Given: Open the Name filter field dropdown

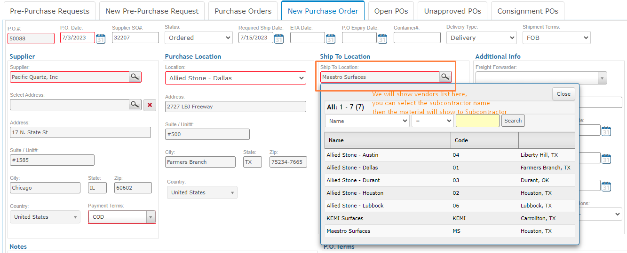Looking at the screenshot, I should tap(367, 121).
